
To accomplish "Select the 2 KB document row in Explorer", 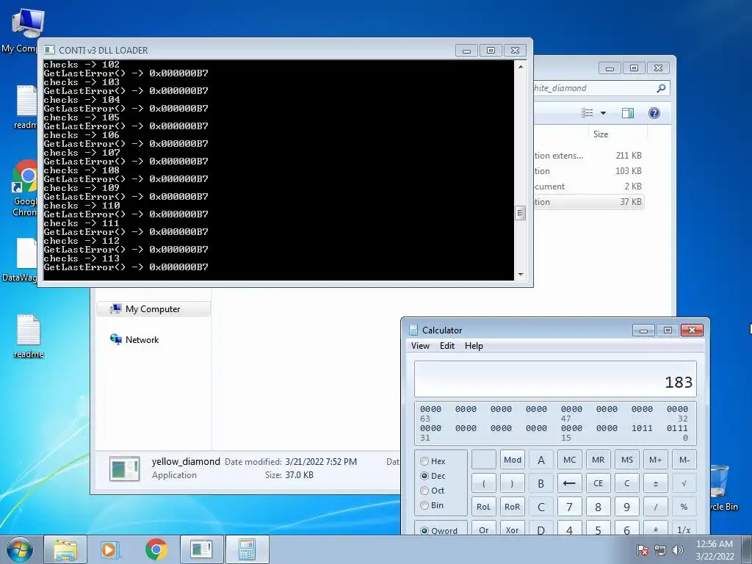I will click(588, 186).
